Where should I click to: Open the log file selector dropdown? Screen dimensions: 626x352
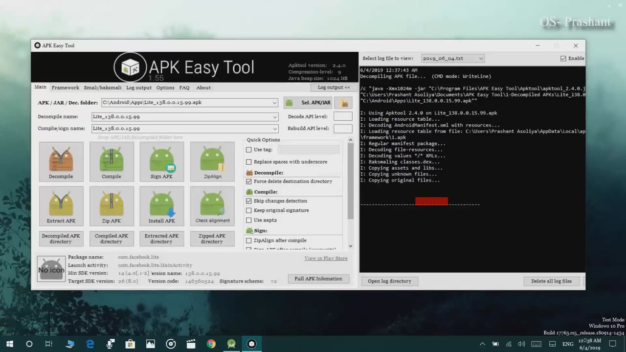pyautogui.click(x=481, y=58)
